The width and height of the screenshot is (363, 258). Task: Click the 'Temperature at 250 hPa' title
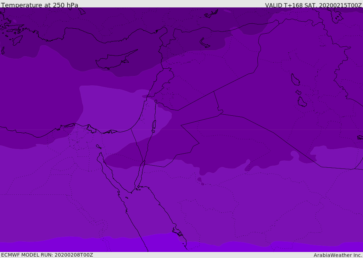point(40,5)
